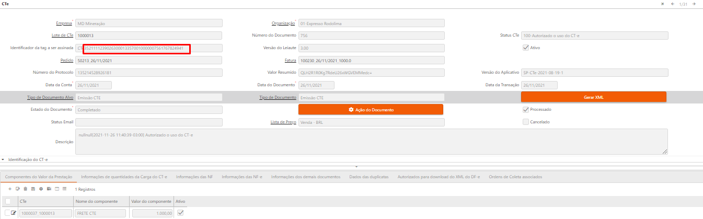Open the gear process icon in subtab toolbar
The width and height of the screenshot is (703, 219).
coord(41,189)
